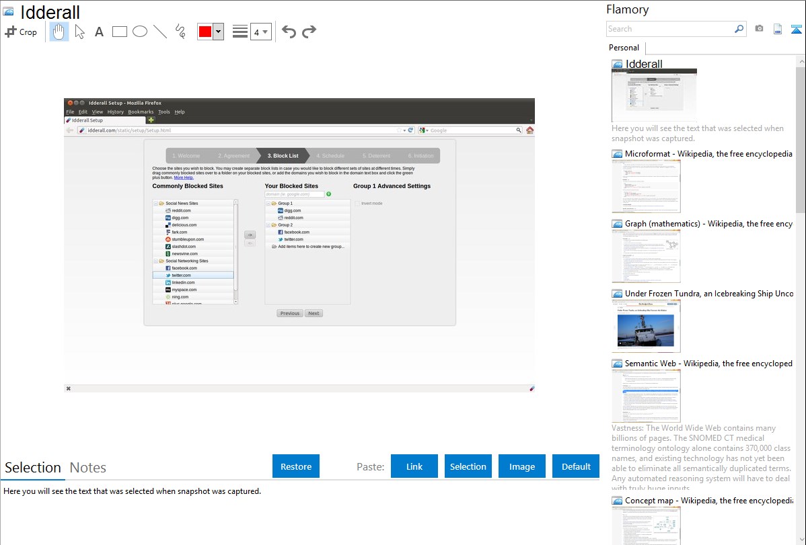This screenshot has height=545, width=806.
Task: Click the snapshot list scrollbar down arrow
Action: click(801, 540)
